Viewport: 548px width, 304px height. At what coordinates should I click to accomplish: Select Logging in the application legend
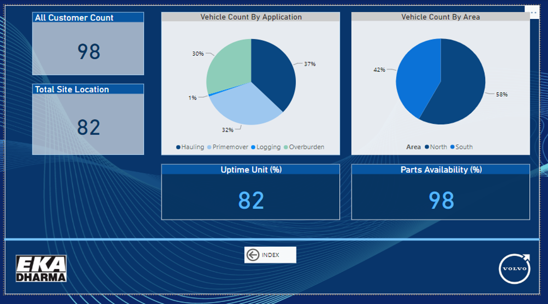point(266,147)
